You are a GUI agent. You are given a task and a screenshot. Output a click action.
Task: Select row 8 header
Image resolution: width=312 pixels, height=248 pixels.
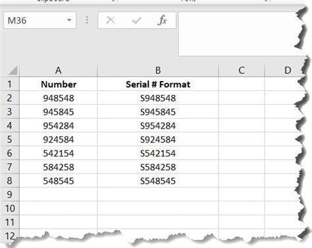point(9,181)
